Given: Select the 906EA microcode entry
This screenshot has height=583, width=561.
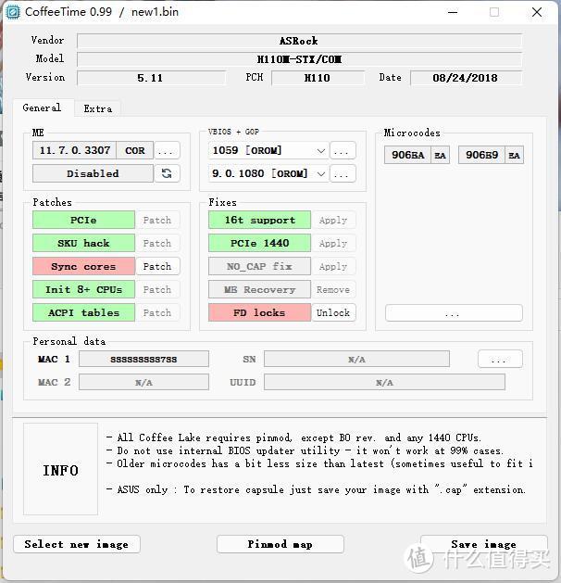Looking at the screenshot, I should pyautogui.click(x=407, y=155).
